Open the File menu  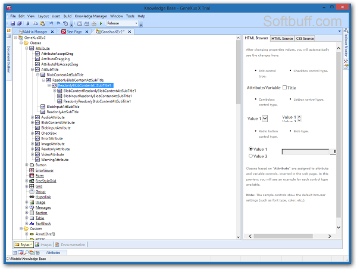click(13, 16)
